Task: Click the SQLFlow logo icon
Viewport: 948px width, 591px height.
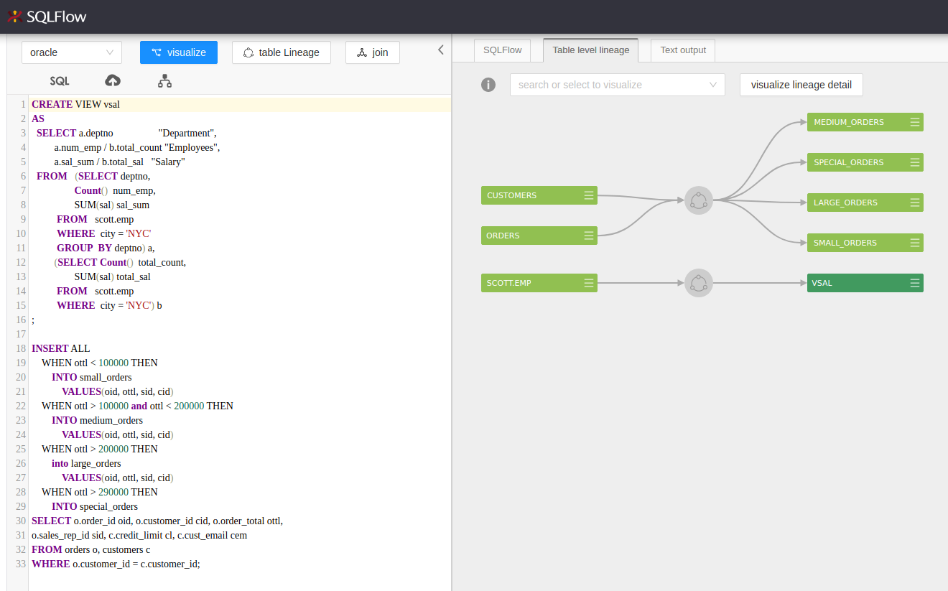Action: [x=14, y=16]
